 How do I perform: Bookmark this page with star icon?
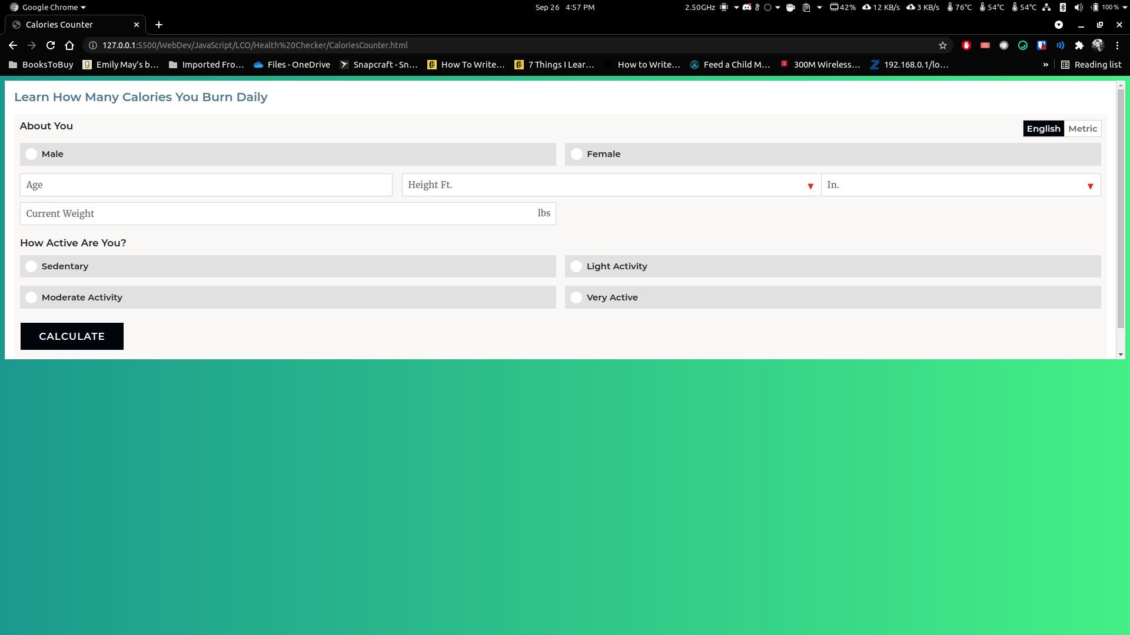coord(943,45)
